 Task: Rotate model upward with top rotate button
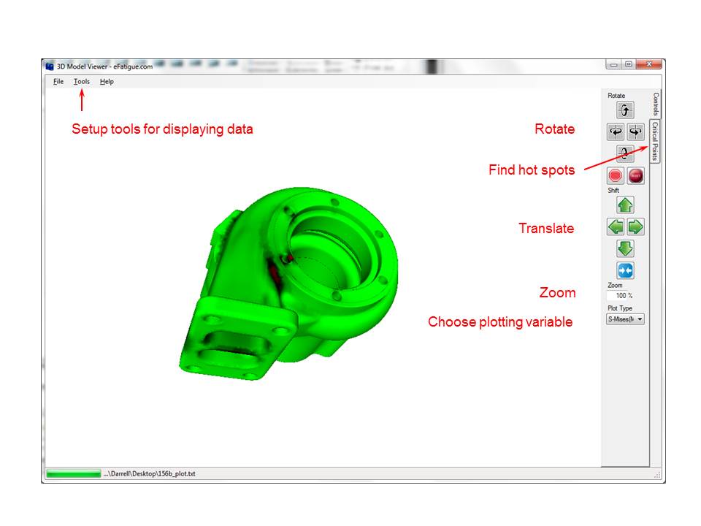coord(625,110)
